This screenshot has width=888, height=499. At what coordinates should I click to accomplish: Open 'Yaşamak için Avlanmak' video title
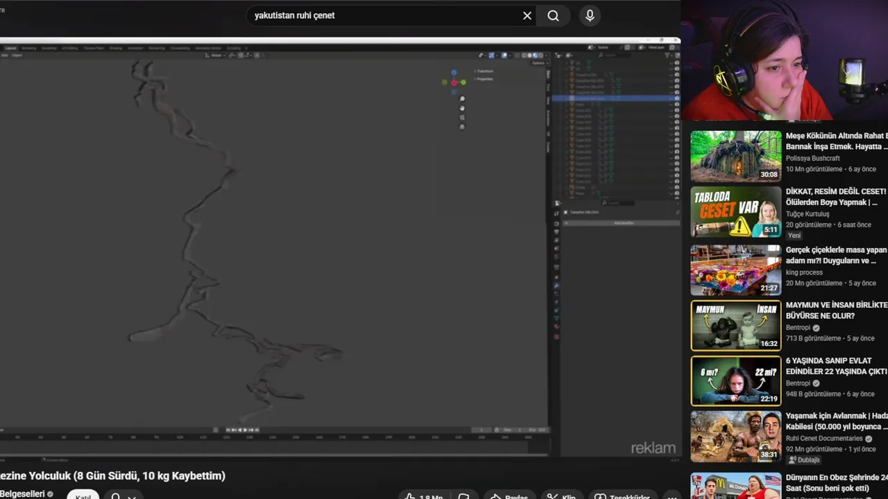pos(837,421)
